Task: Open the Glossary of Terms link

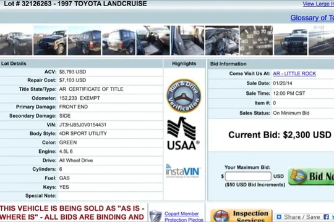Action: pos(312,18)
